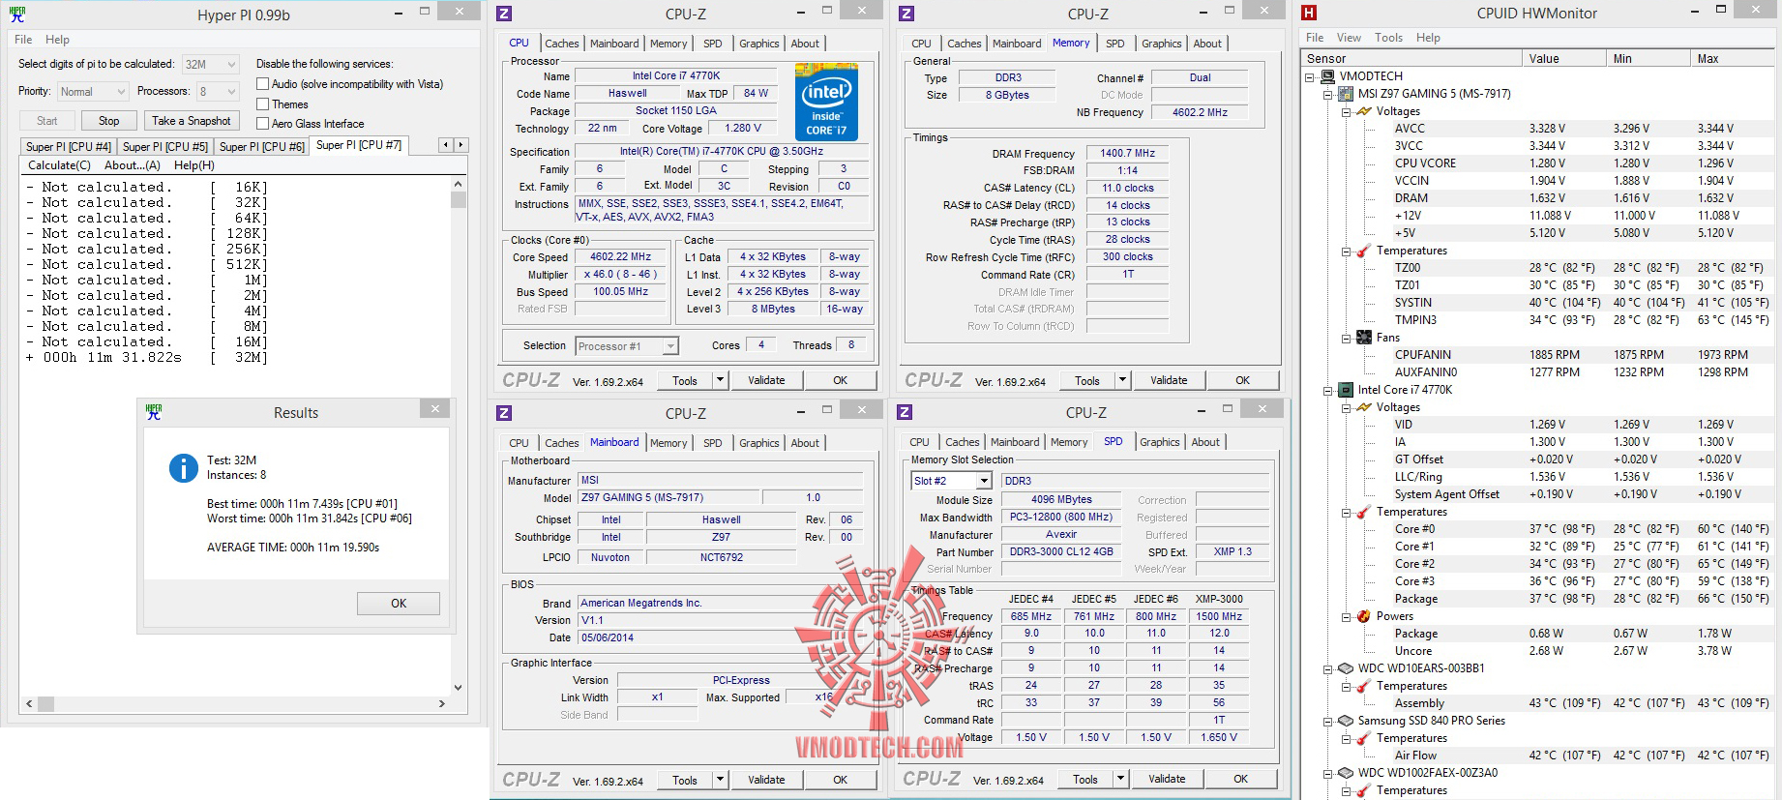Click the Intel inside Core i7 logo

(826, 102)
